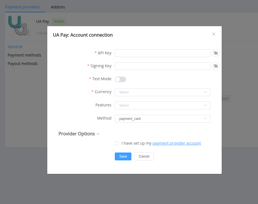
Task: Click the Cancel button
Action: tap(144, 156)
